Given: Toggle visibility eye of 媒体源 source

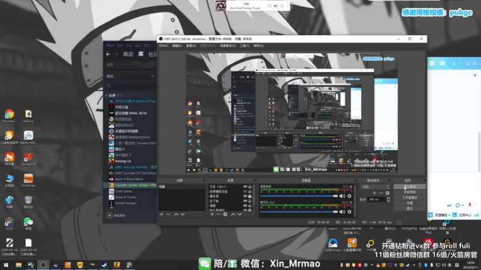Looking at the screenshot, I should click(x=245, y=196).
